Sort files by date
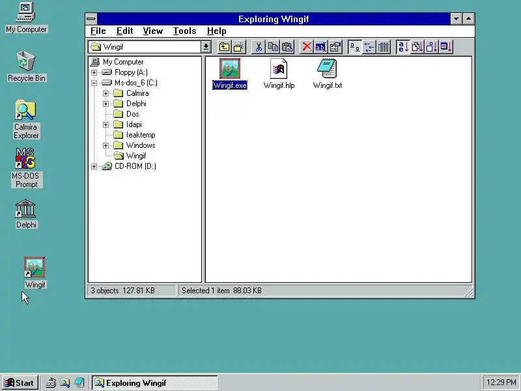This screenshot has height=391, width=521. tap(446, 47)
